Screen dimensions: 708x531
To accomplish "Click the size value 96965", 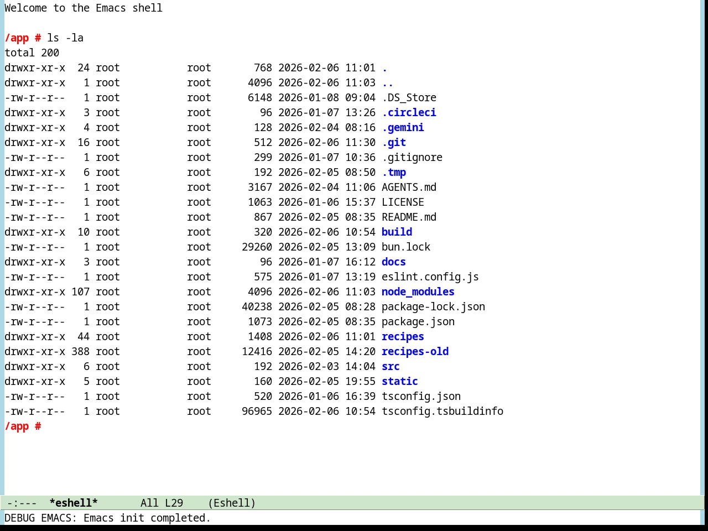I will (257, 411).
